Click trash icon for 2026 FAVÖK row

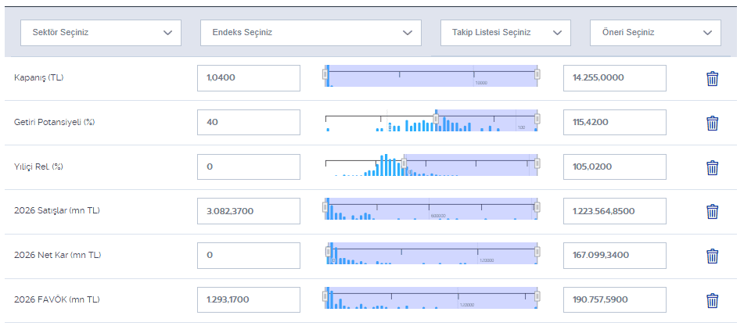point(712,300)
